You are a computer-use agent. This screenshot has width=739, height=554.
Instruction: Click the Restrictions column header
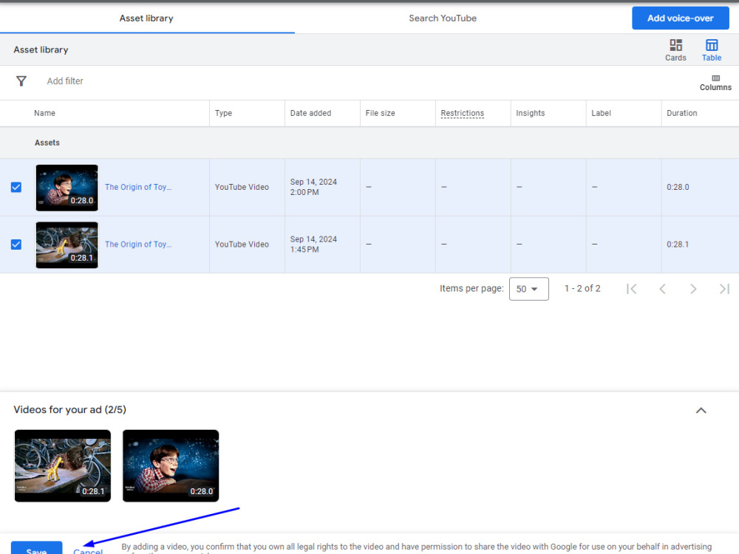tap(462, 113)
